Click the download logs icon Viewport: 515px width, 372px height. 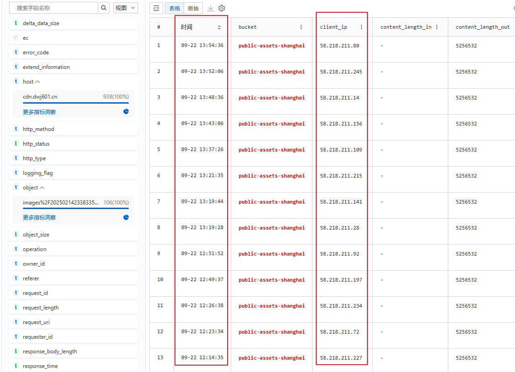[211, 8]
